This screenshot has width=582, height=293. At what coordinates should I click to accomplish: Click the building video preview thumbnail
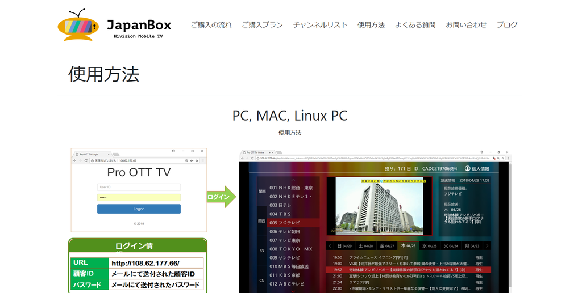[x=379, y=206]
